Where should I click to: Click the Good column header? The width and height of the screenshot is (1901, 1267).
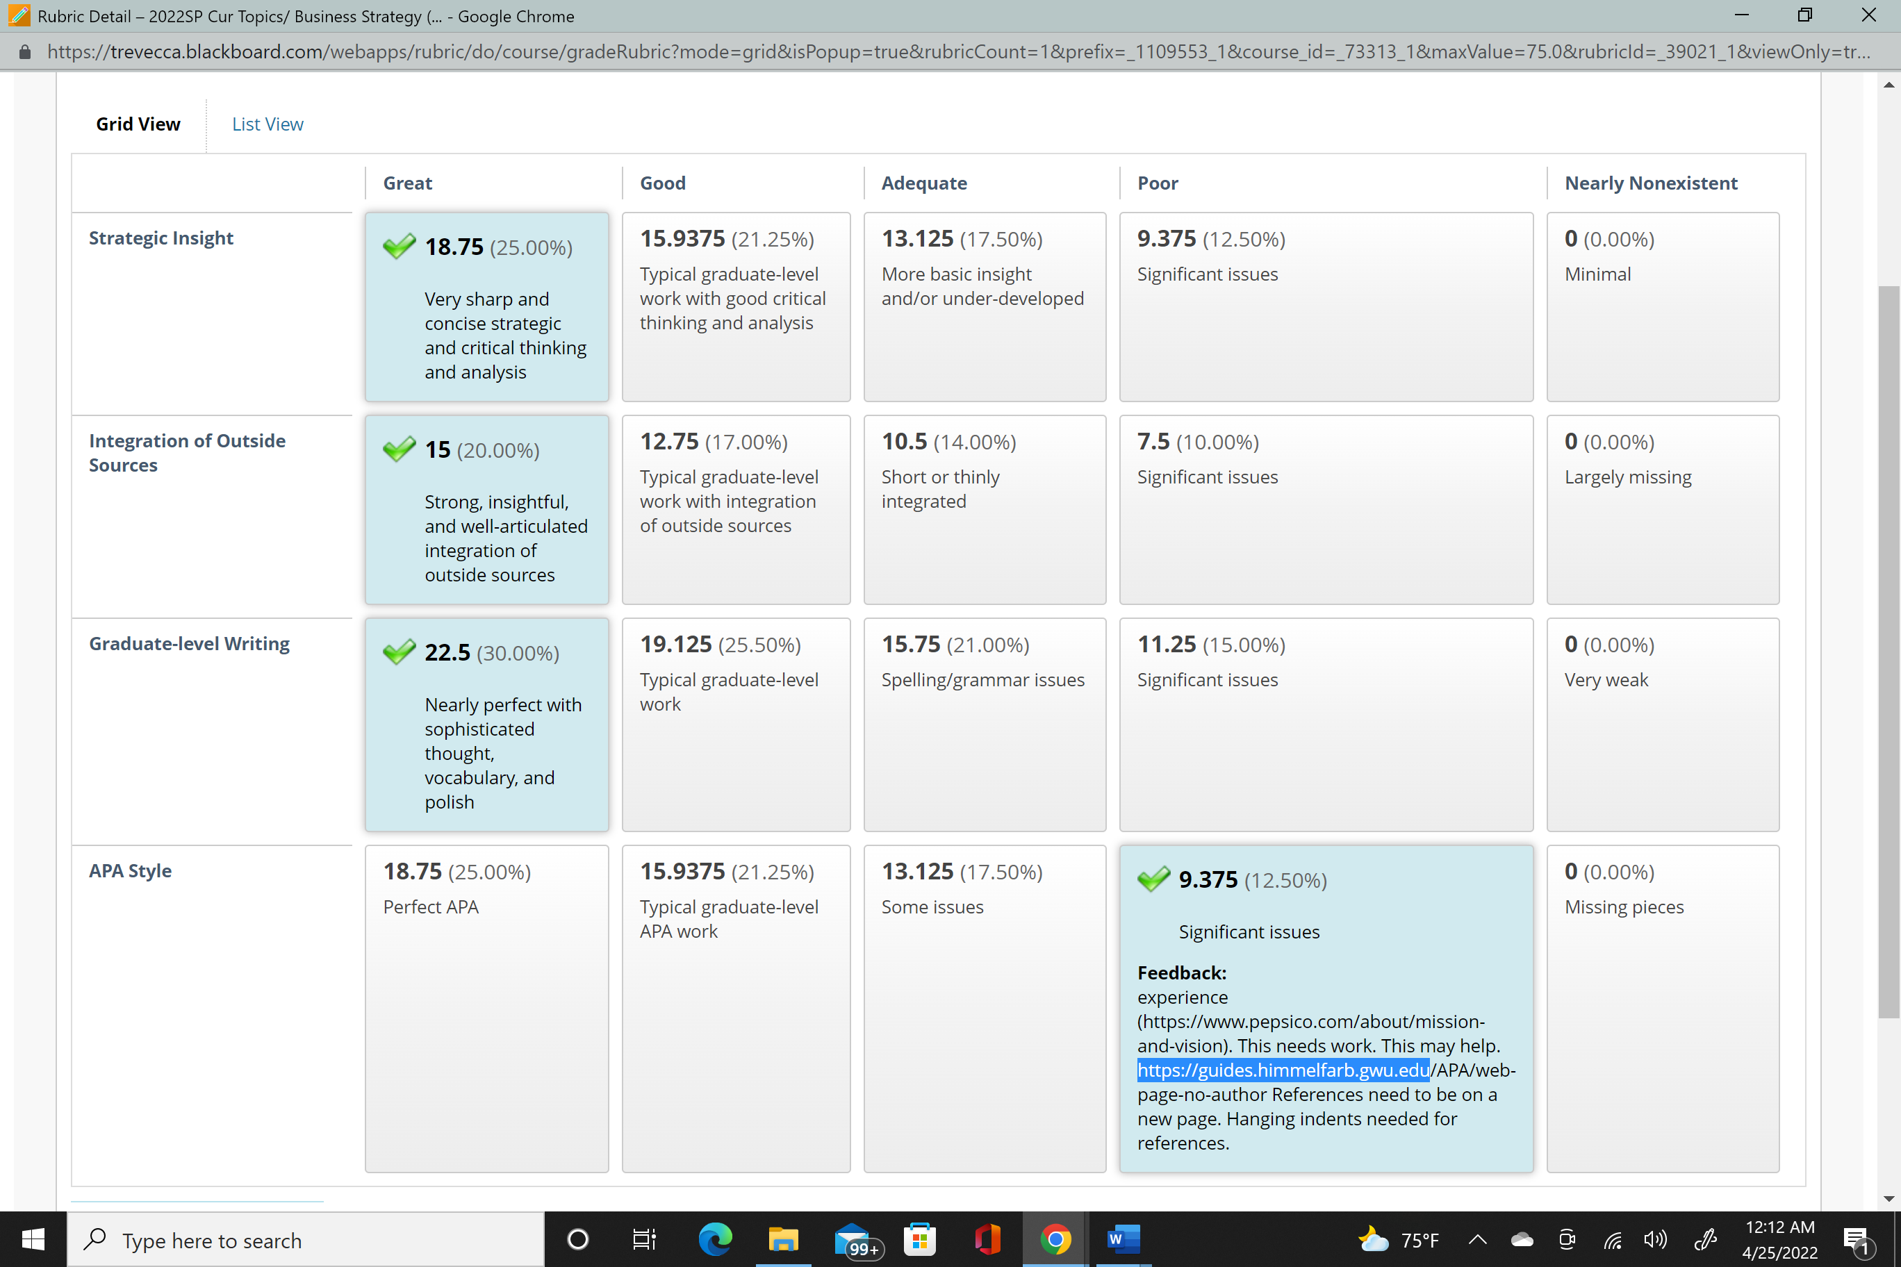point(663,183)
